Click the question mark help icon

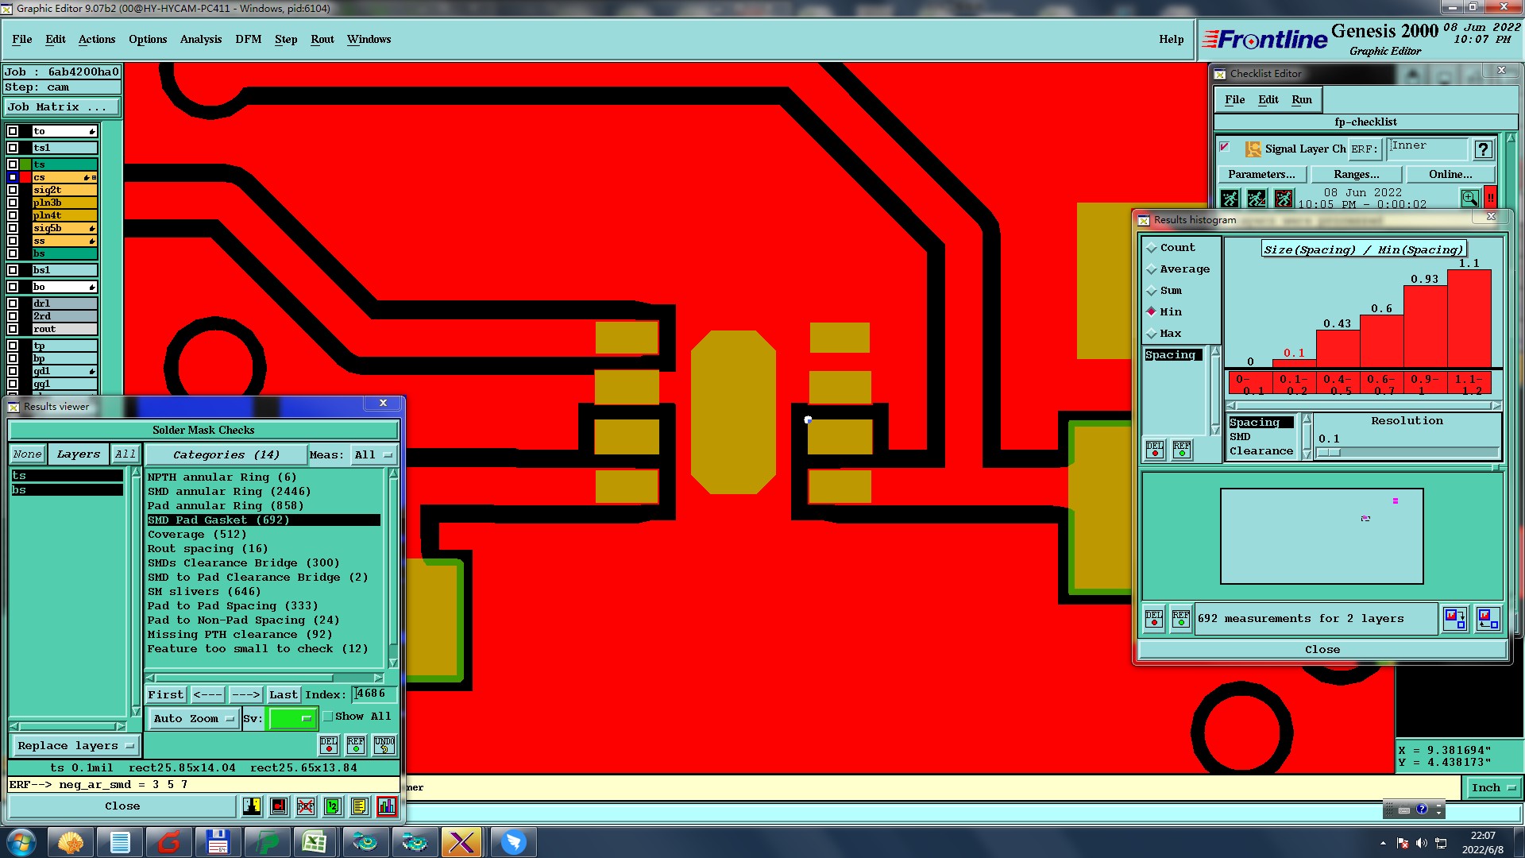(1482, 149)
